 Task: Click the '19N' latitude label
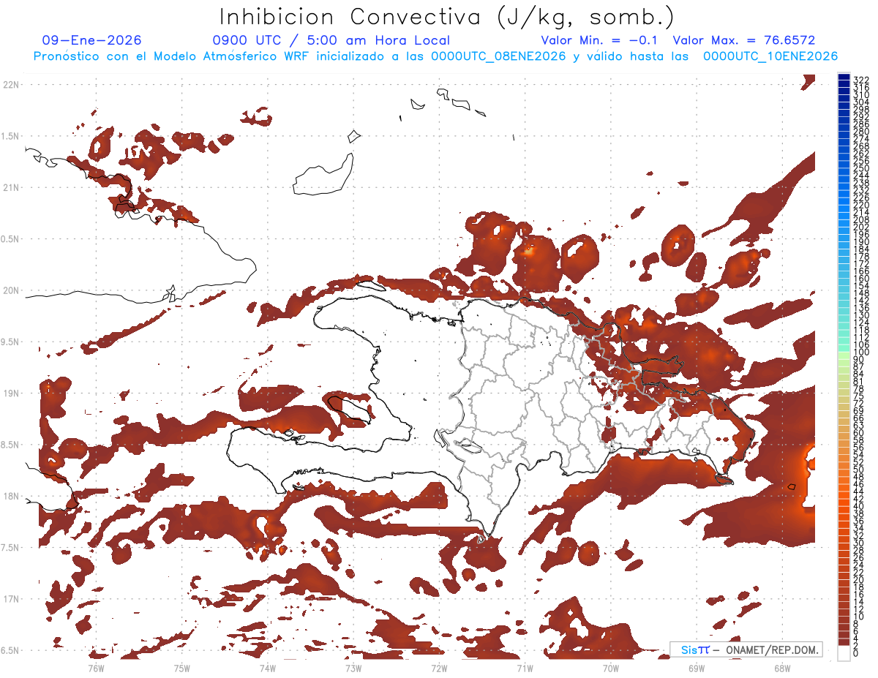coord(12,393)
